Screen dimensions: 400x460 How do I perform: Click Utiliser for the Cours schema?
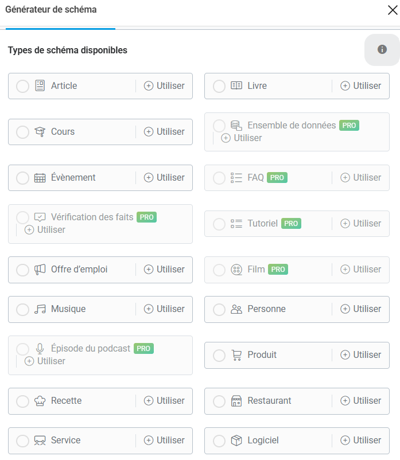[164, 132]
